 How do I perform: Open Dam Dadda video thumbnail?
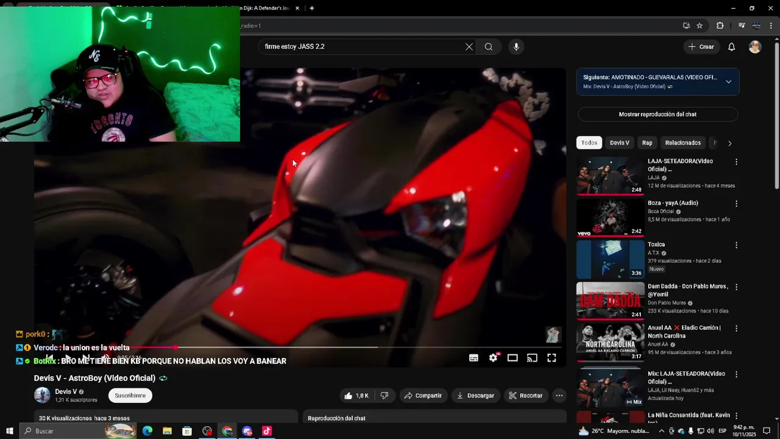[x=610, y=300]
